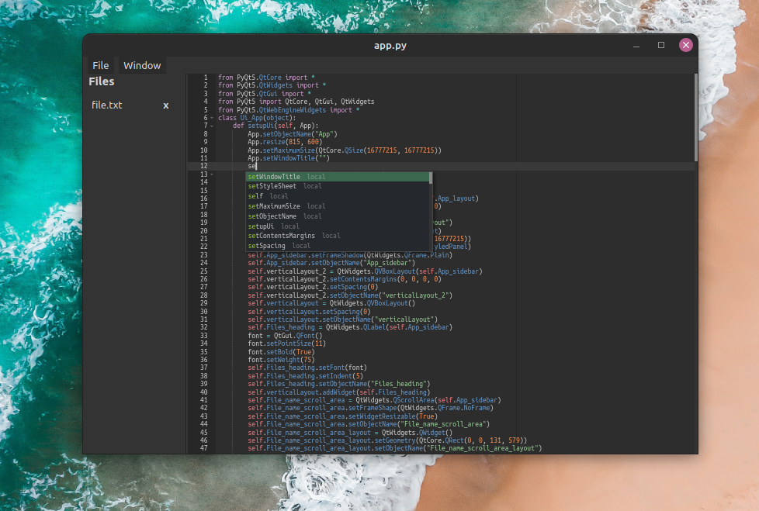Place cursor on 'def setupUi(self, App):' line
Image resolution: width=759 pixels, height=511 pixels.
pyautogui.click(x=276, y=126)
